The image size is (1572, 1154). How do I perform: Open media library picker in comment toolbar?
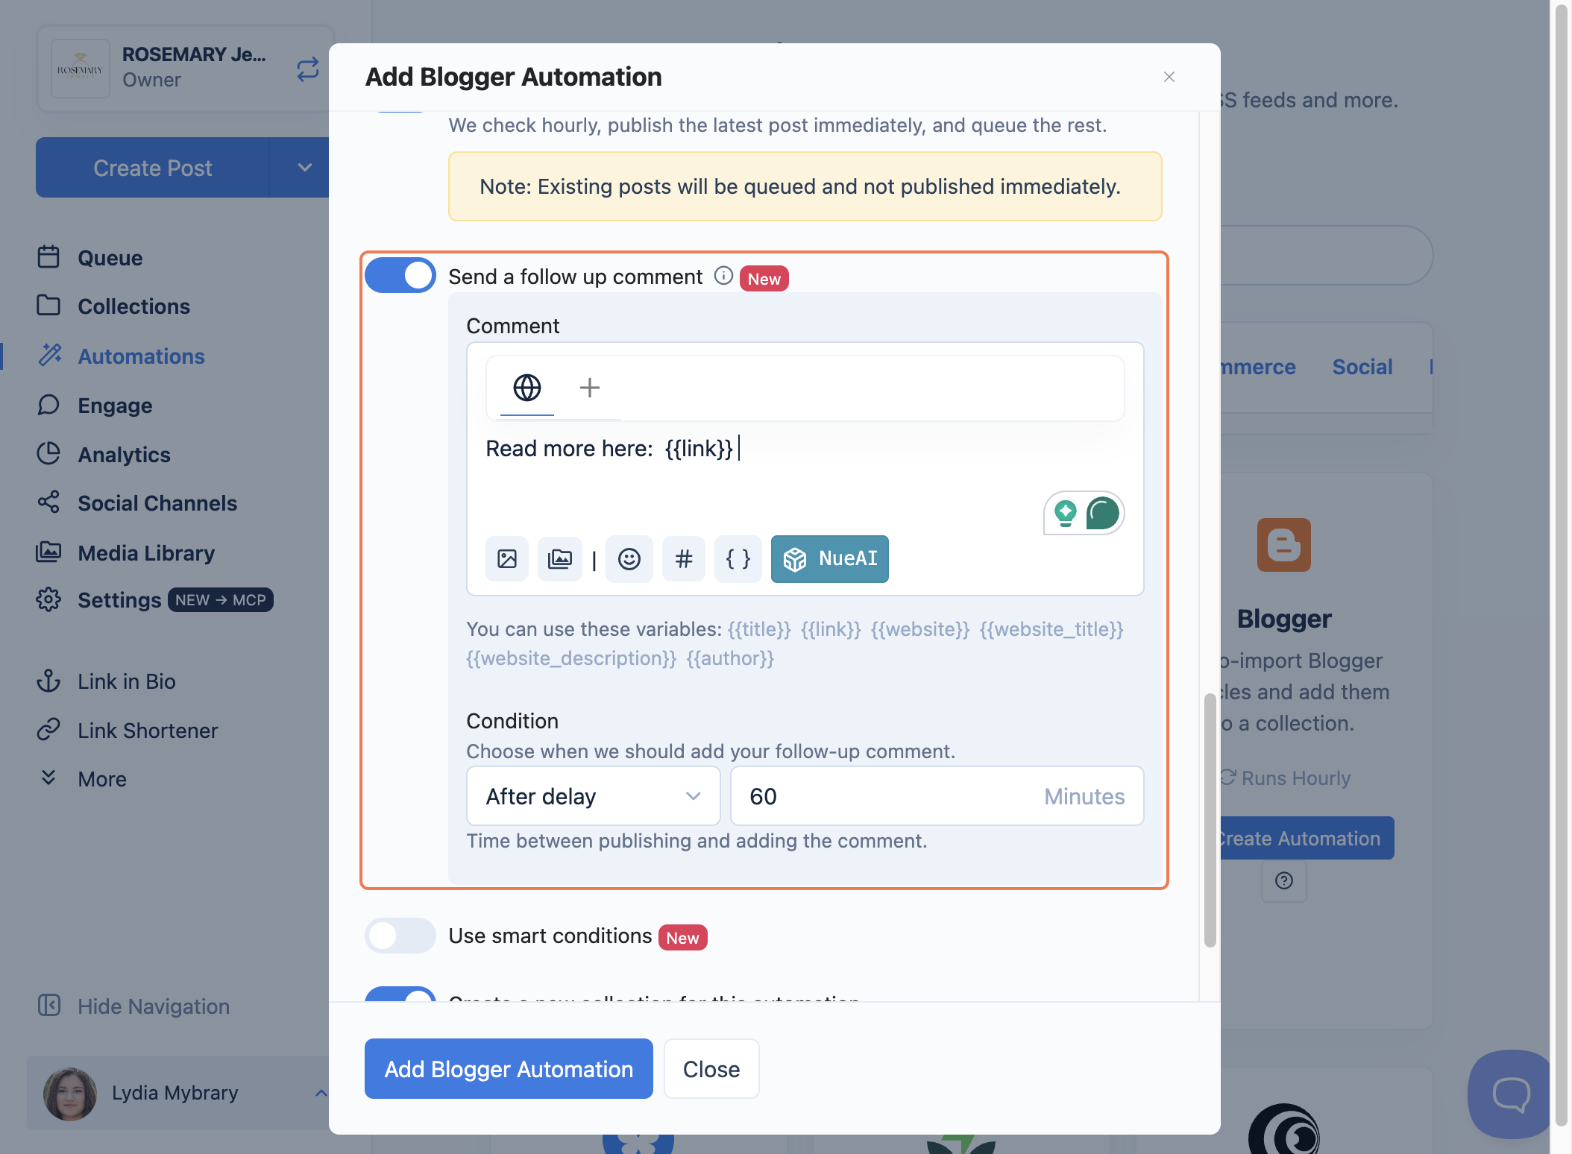pyautogui.click(x=560, y=558)
